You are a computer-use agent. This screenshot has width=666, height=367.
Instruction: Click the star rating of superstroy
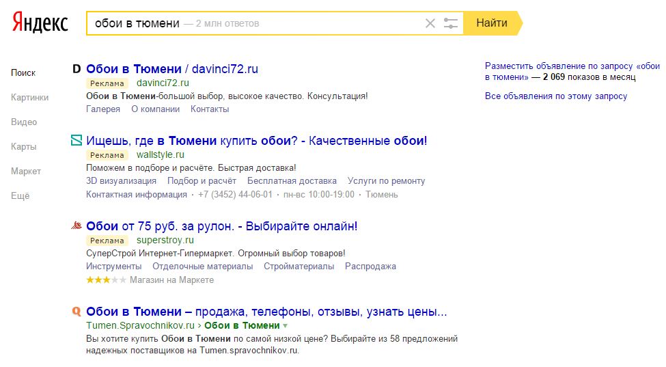click(x=106, y=280)
